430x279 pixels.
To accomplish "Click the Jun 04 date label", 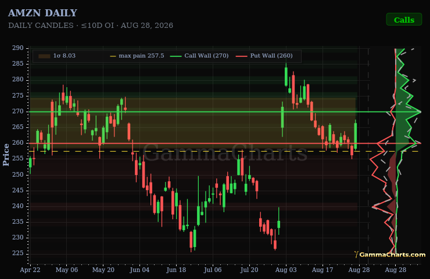I will click(139, 270).
